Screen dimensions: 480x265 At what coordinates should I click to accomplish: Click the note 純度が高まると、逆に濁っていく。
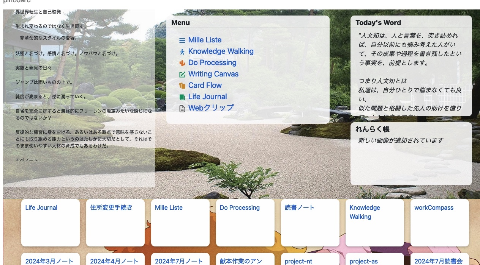pyautogui.click(x=51, y=97)
